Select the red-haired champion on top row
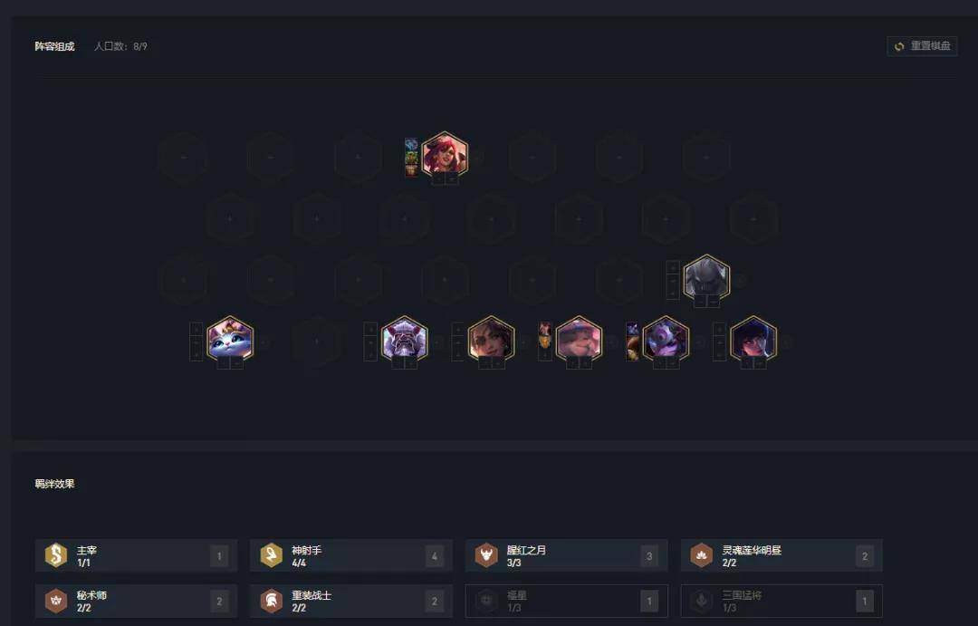The width and height of the screenshot is (978, 626). (x=445, y=154)
